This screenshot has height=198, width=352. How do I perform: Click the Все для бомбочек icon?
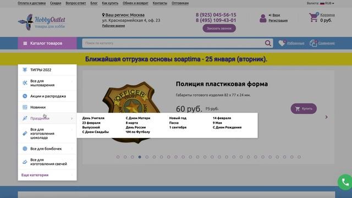pyautogui.click(x=25, y=148)
